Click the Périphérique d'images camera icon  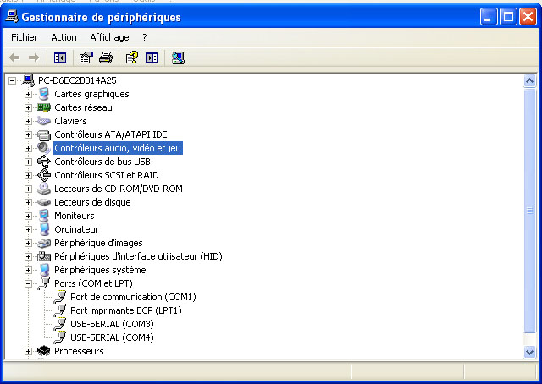click(44, 243)
